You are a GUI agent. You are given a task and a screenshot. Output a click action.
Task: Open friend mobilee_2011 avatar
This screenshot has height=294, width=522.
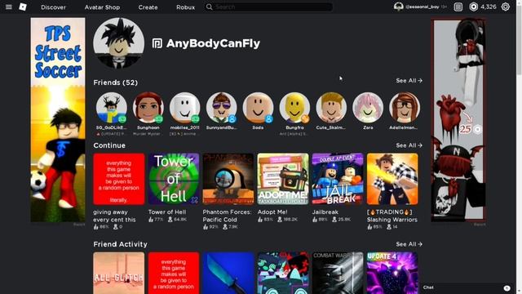coord(185,107)
